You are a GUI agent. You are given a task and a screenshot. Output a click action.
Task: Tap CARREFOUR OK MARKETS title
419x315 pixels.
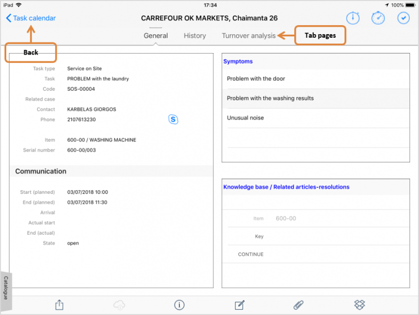[x=209, y=18]
